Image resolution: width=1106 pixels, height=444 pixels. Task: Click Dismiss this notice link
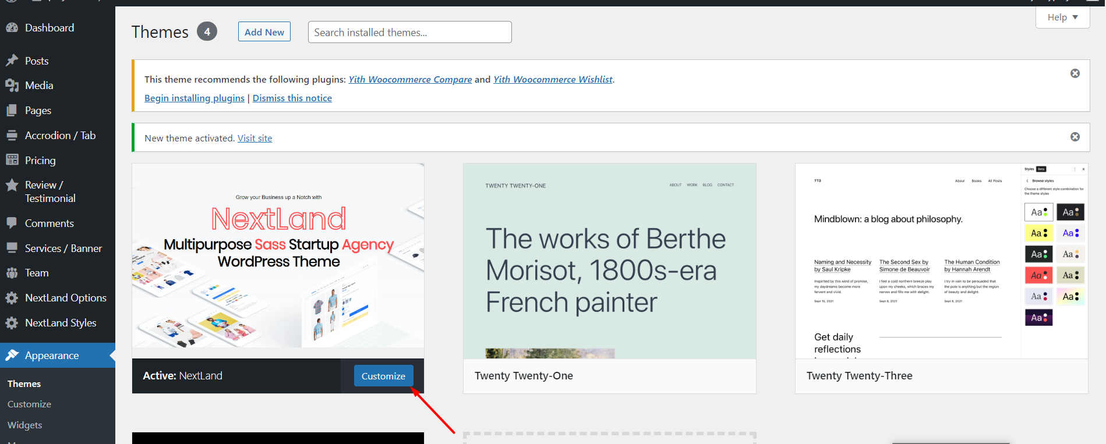[x=292, y=98]
